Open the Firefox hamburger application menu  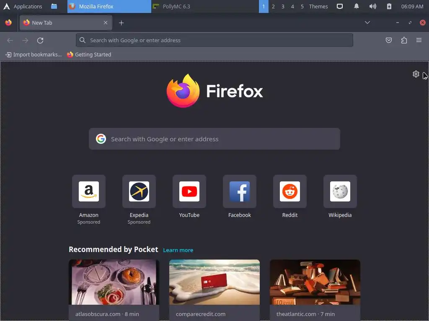(419, 41)
